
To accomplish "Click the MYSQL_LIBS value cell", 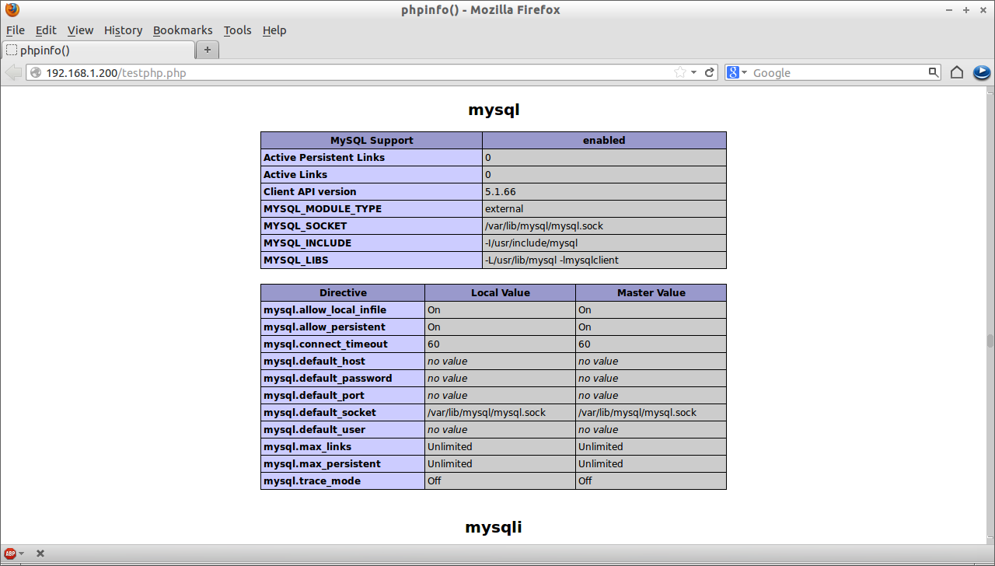I will [x=604, y=260].
